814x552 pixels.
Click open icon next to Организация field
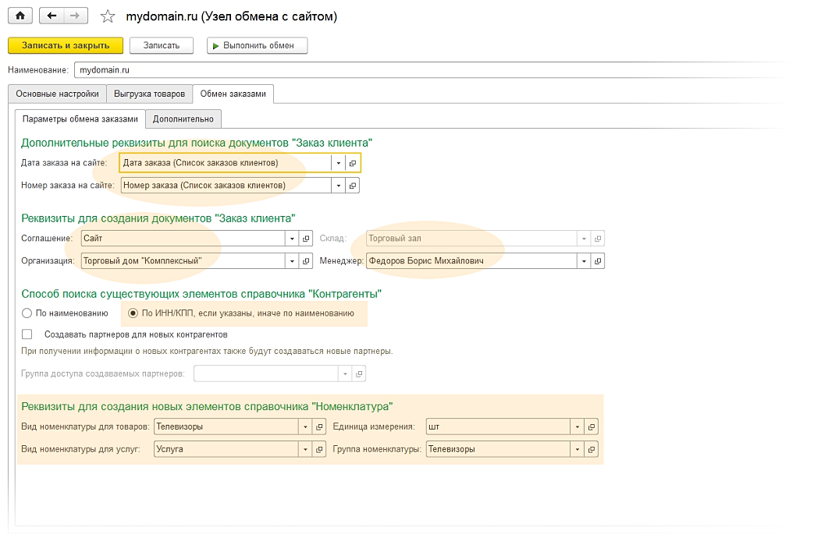306,261
